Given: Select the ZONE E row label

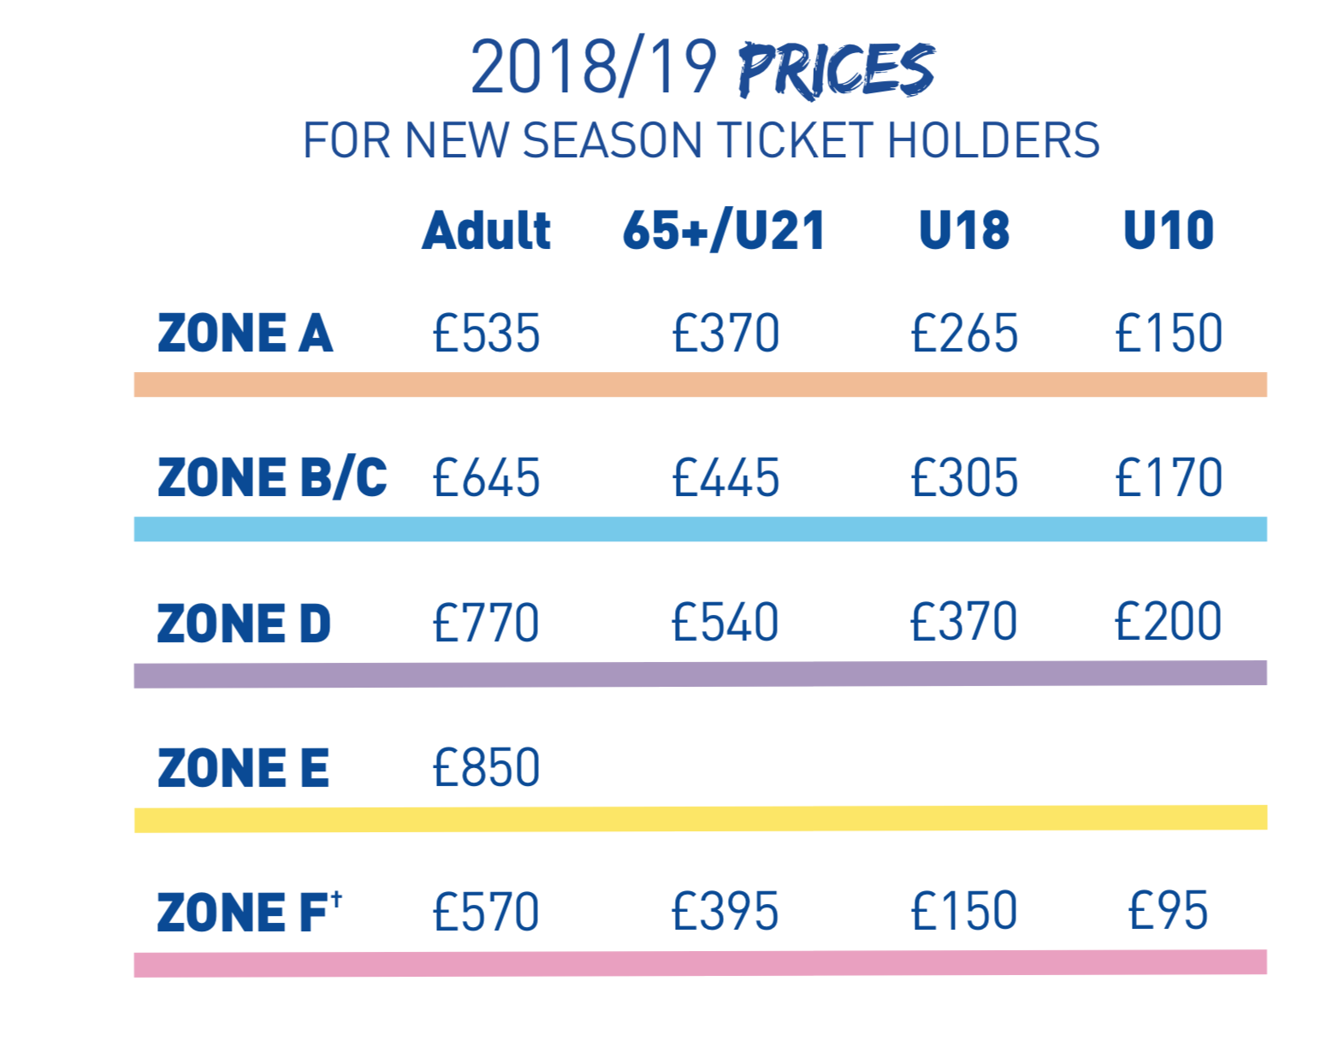Looking at the screenshot, I should pyautogui.click(x=243, y=767).
